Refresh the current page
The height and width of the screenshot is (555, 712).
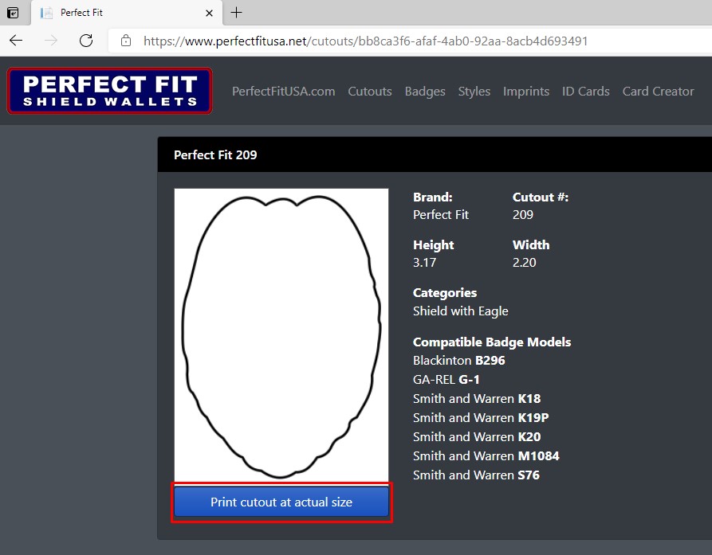(86, 41)
